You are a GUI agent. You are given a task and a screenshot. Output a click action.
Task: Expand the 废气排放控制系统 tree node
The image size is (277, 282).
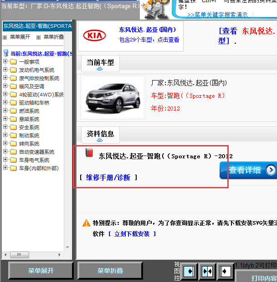(5, 78)
